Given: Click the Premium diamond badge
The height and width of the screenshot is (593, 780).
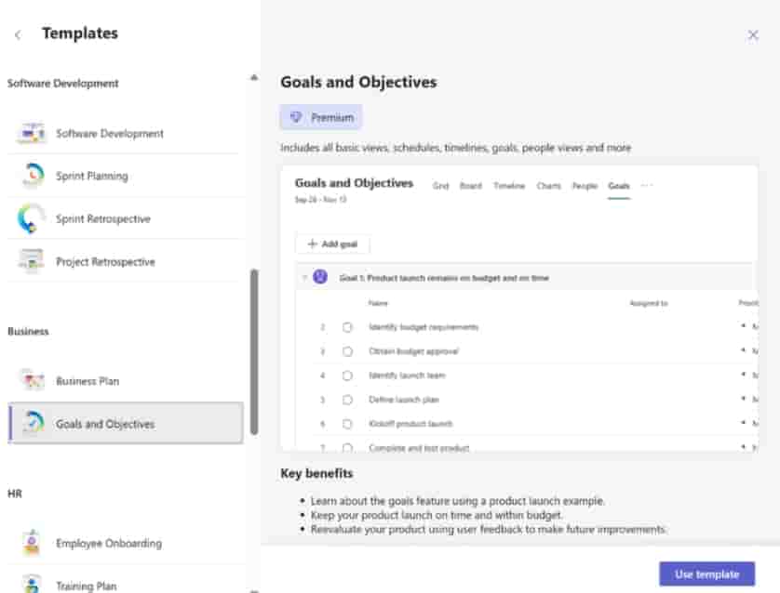Looking at the screenshot, I should 296,117.
